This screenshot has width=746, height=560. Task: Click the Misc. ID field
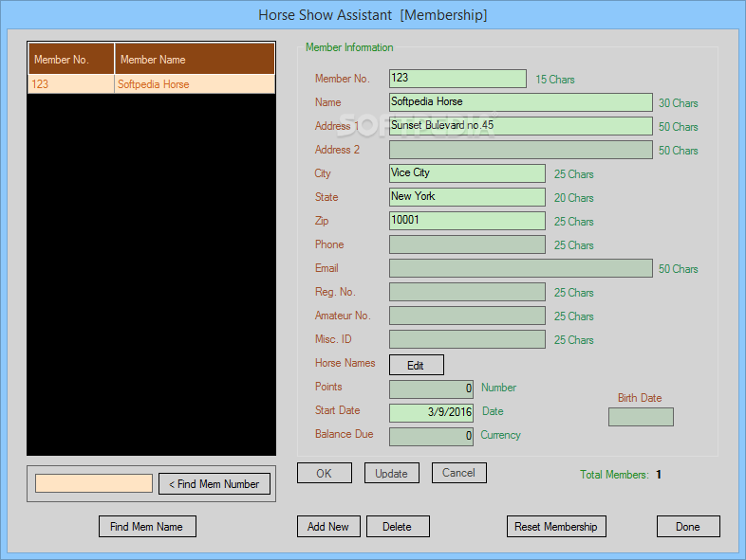tap(467, 339)
